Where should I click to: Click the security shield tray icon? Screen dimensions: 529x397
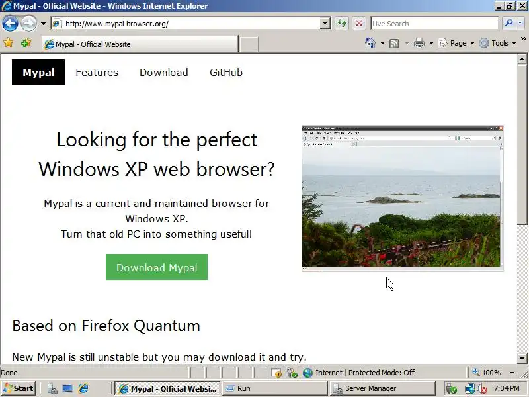[x=451, y=389]
